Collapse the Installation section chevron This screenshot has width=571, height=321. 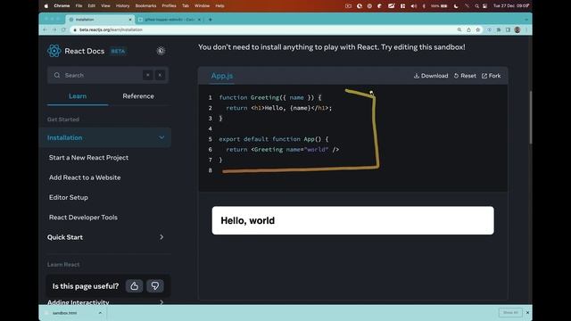(x=161, y=137)
